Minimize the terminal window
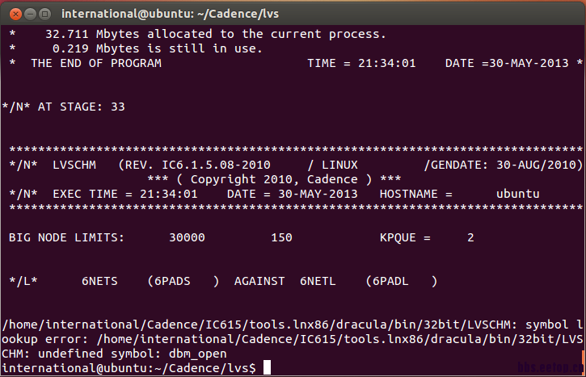This screenshot has width=586, height=377. (28, 13)
